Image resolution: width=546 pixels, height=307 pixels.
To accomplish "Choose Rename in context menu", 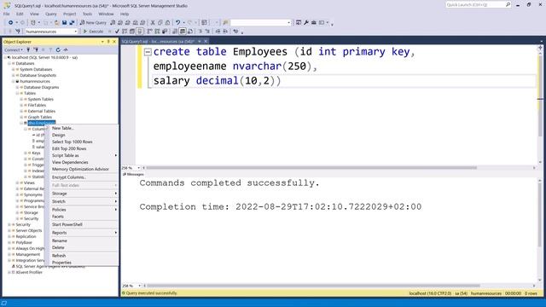I will pyautogui.click(x=83, y=240).
